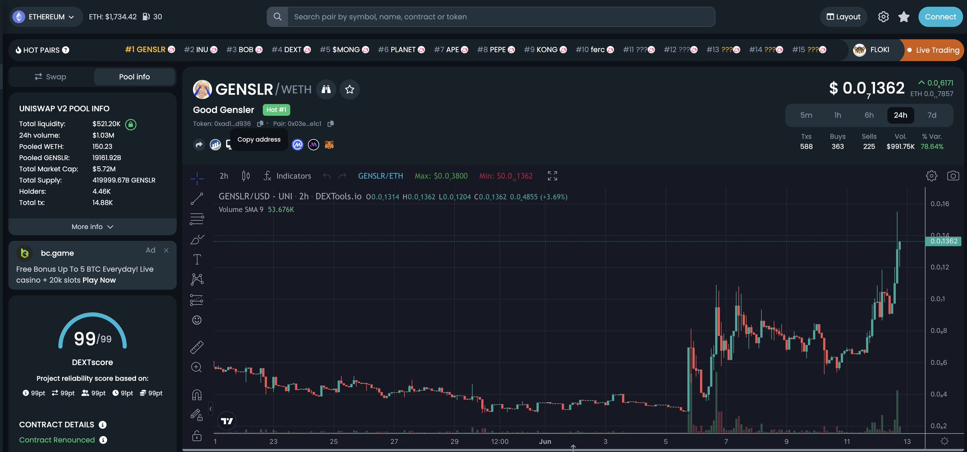The height and width of the screenshot is (452, 967).
Task: Add GENSLR to favorites with star
Action: click(349, 89)
